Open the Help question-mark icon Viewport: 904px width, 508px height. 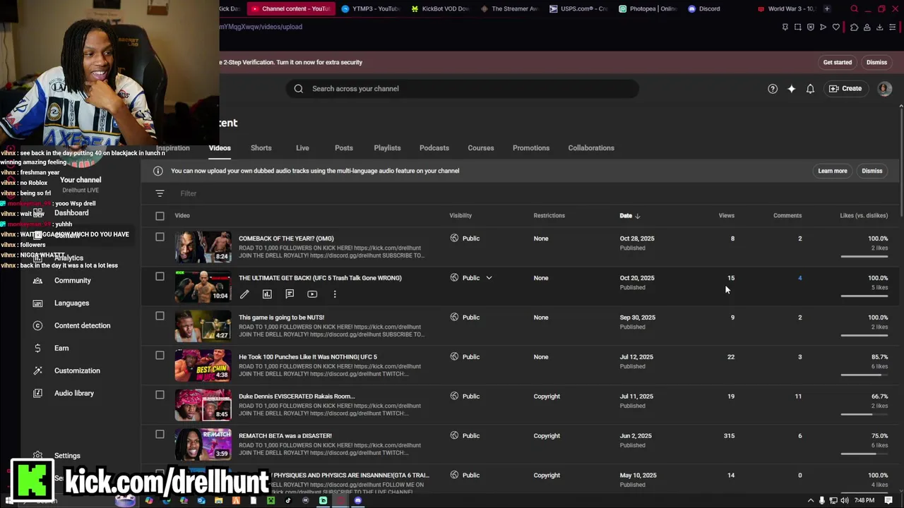pyautogui.click(x=773, y=89)
